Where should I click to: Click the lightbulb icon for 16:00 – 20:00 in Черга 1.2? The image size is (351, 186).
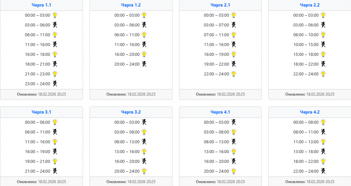144,54
